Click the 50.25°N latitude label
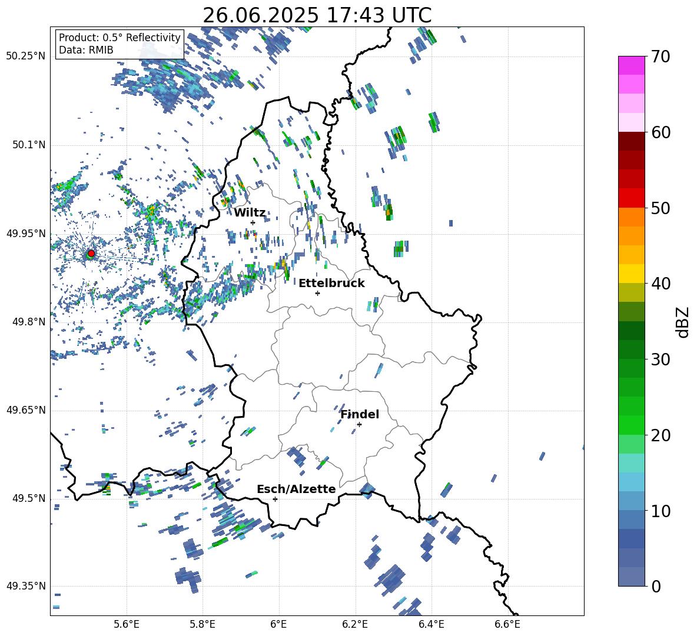The width and height of the screenshot is (697, 636). point(26,56)
